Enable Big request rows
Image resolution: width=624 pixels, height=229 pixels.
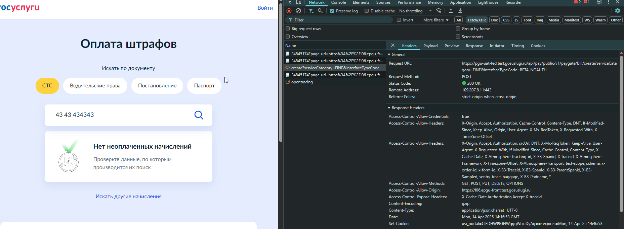click(x=288, y=28)
